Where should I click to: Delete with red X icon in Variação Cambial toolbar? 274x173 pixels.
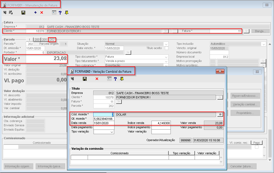coord(97,79)
